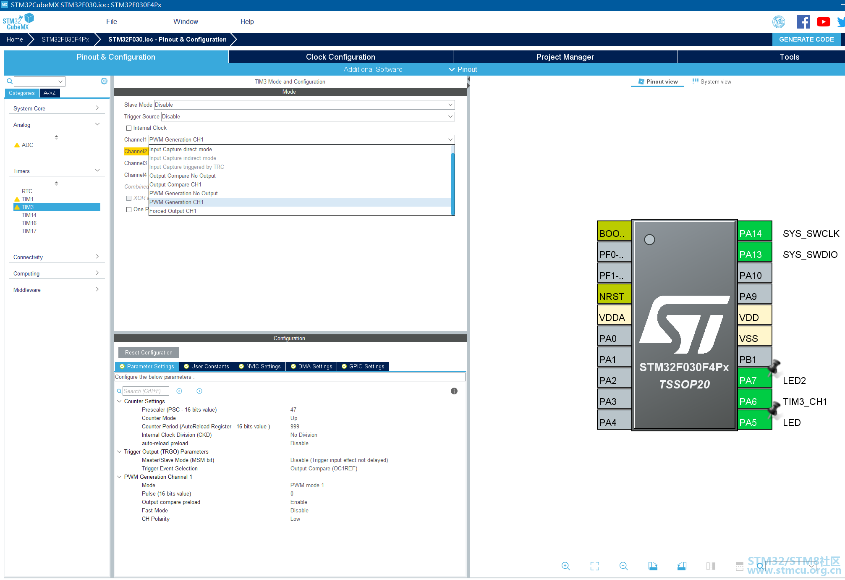Click the Pinout view chip icon
This screenshot has height=580, width=845.
pyautogui.click(x=641, y=81)
